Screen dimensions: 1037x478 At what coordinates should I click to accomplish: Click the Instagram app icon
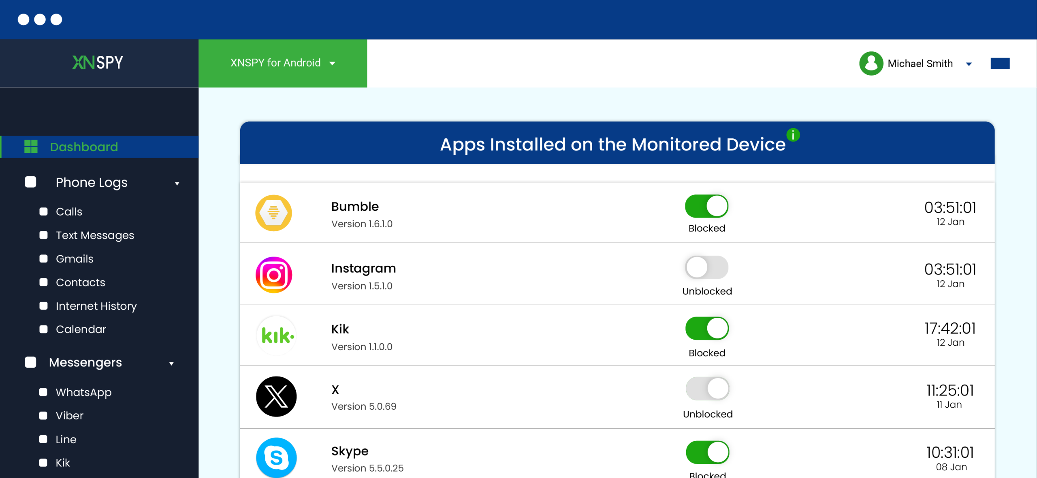pyautogui.click(x=274, y=275)
